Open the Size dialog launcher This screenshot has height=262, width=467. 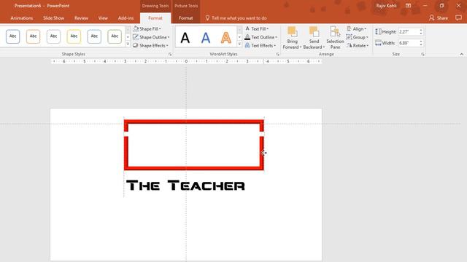tap(422, 54)
